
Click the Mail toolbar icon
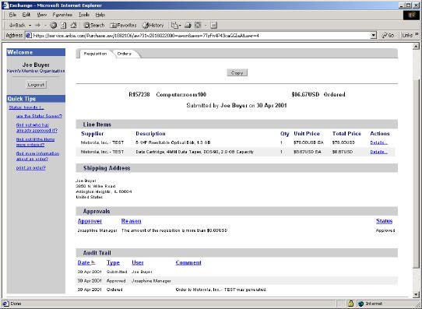(174, 25)
